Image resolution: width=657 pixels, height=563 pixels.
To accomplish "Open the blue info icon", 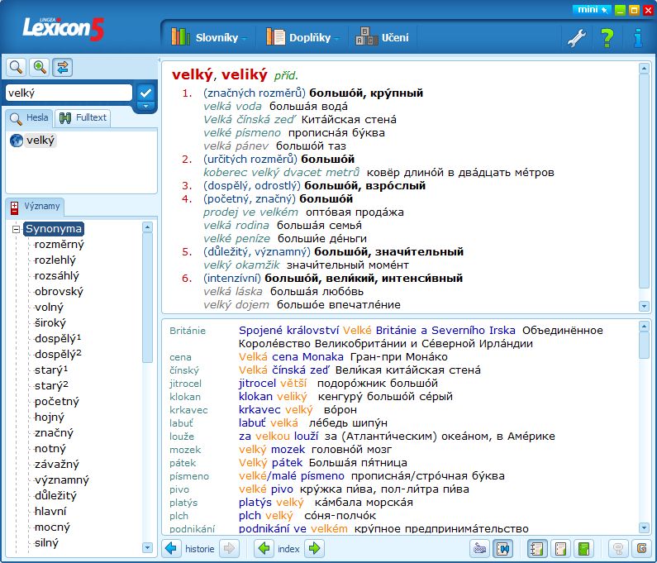I will pyautogui.click(x=637, y=37).
